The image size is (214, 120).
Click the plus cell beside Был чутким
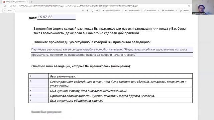(x=38, y=90)
